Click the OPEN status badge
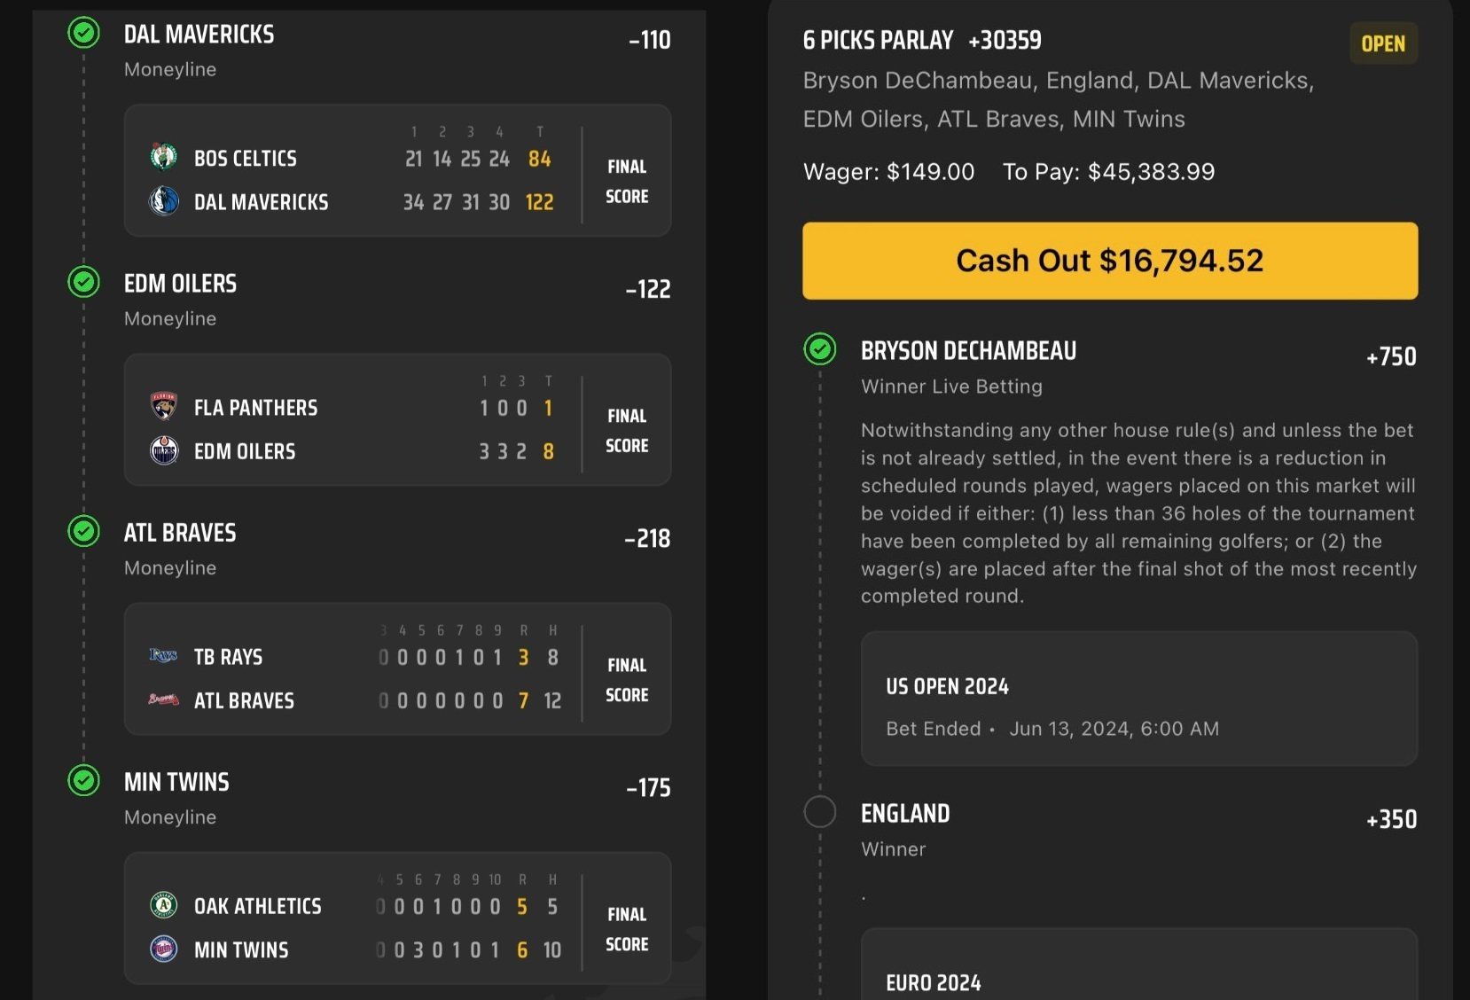The image size is (1470, 1000). tap(1383, 43)
